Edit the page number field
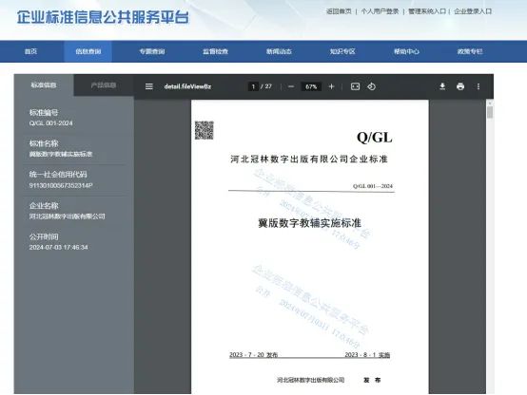Screen dimensions: 527x395 [x=253, y=86]
